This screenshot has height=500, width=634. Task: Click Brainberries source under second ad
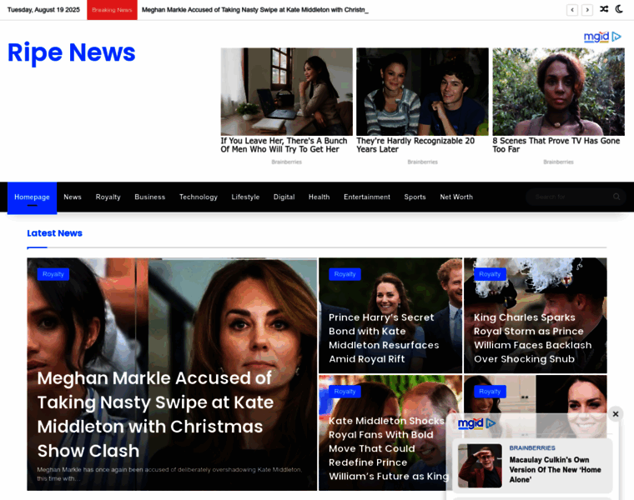tap(423, 162)
